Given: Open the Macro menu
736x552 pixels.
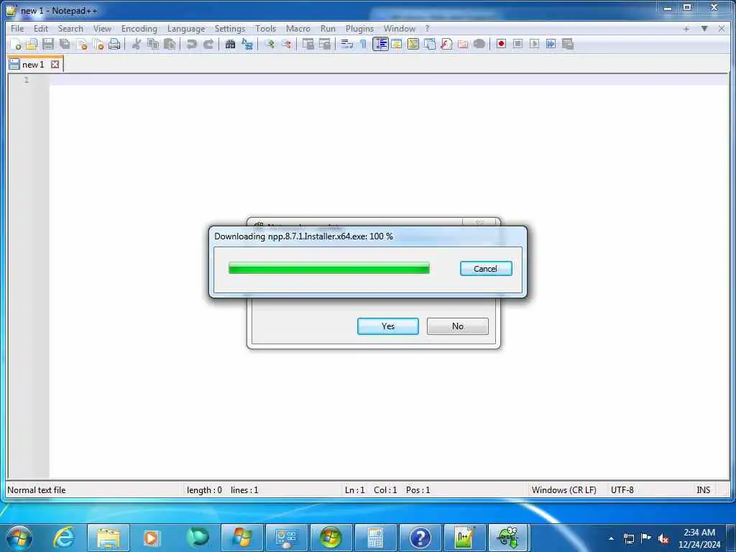Looking at the screenshot, I should [298, 29].
